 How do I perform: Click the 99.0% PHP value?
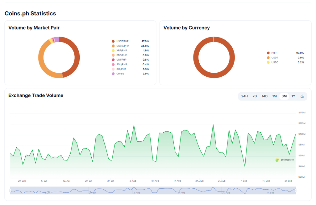coord(300,53)
